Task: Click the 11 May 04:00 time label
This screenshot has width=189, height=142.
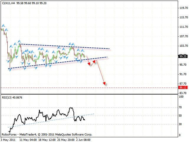Action: pyautogui.click(x=28, y=140)
